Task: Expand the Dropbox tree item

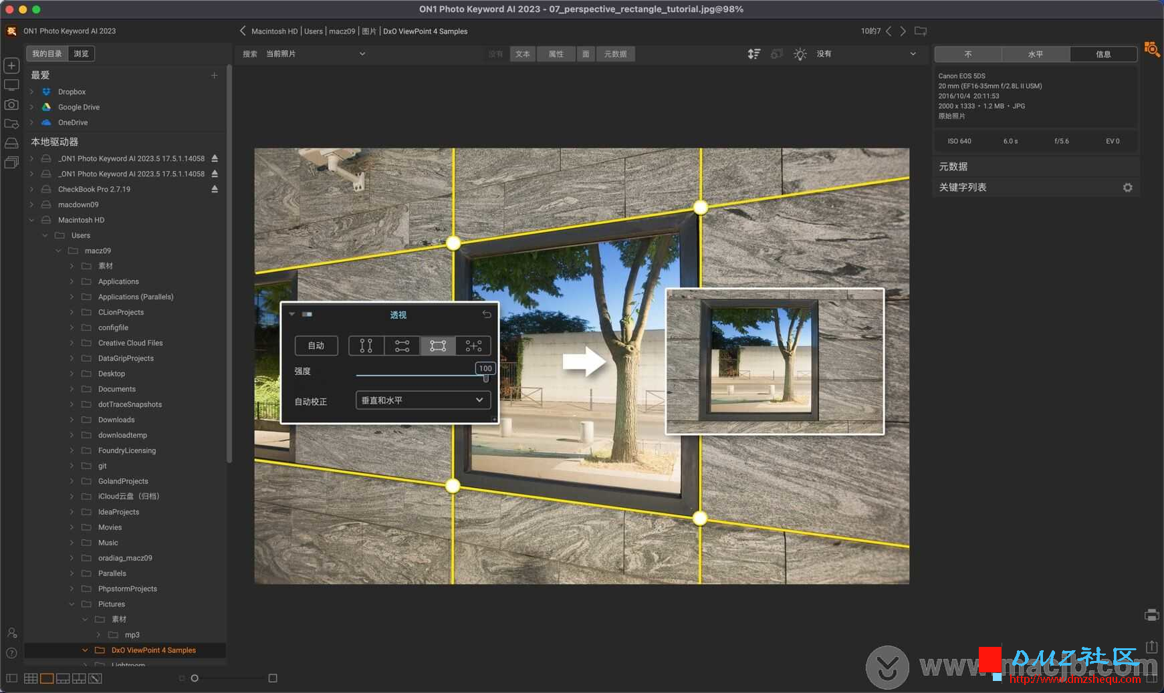Action: (31, 92)
